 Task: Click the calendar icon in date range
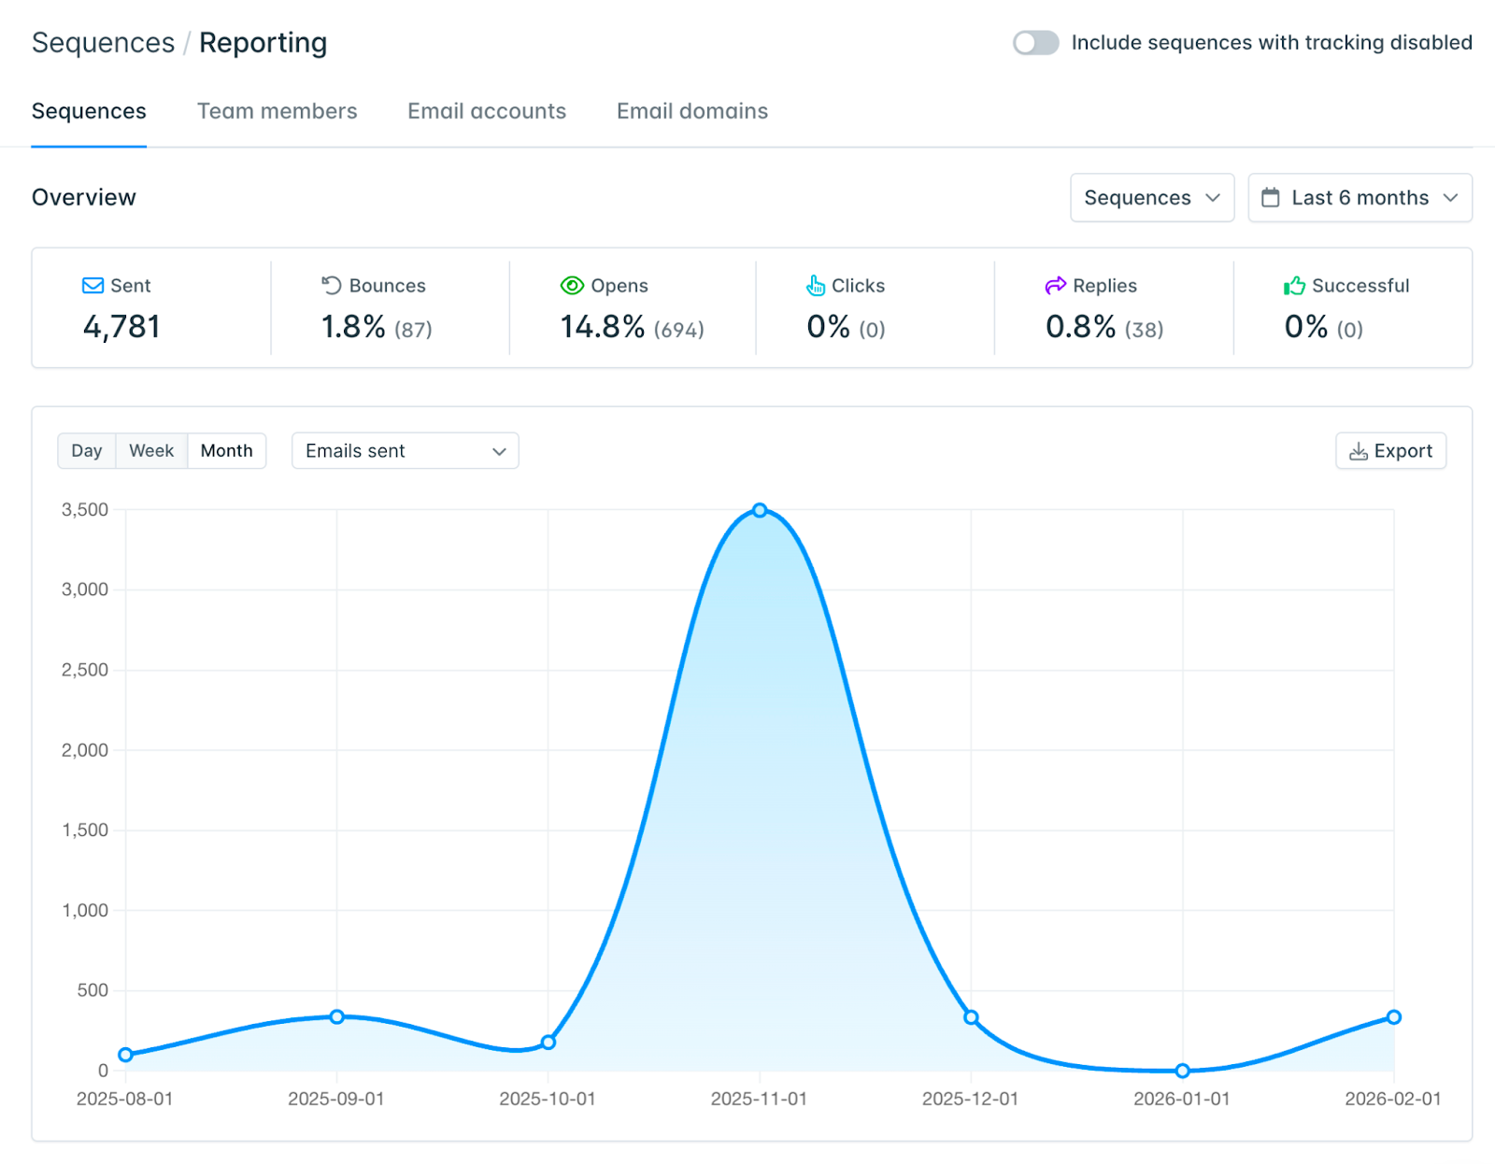tap(1271, 198)
